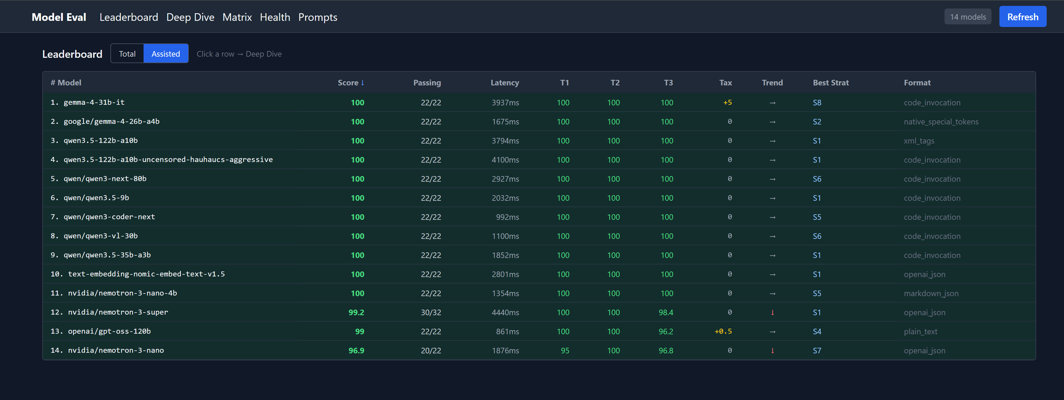Image resolution: width=1064 pixels, height=400 pixels.
Task: Open the Deep Dive nav tab
Action: click(190, 17)
